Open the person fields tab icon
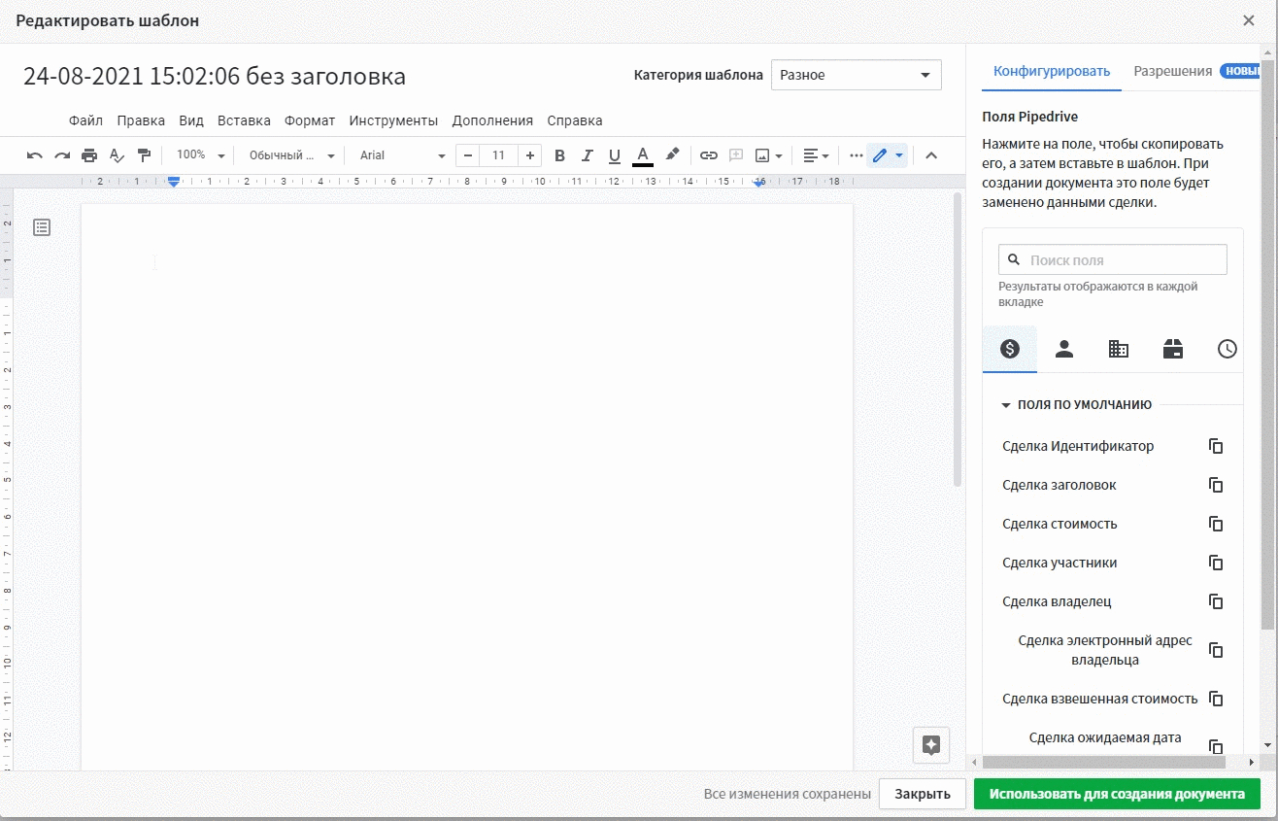 point(1064,350)
